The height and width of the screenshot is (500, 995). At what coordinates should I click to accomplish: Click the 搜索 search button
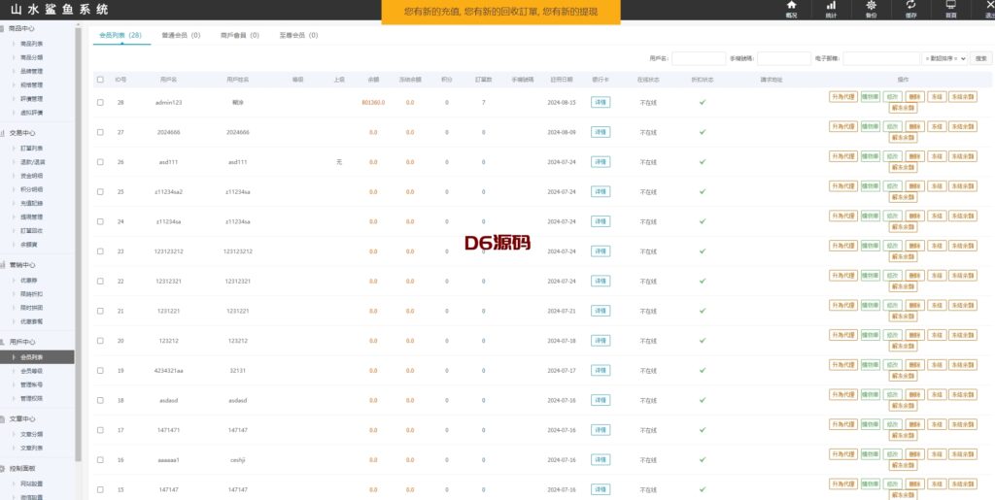(981, 58)
